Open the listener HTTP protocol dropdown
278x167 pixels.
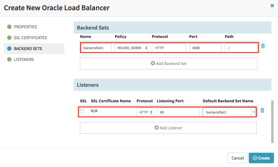click(x=145, y=112)
